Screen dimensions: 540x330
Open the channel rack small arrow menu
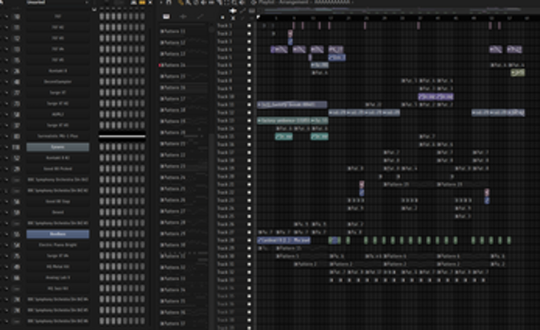click(x=94, y=10)
